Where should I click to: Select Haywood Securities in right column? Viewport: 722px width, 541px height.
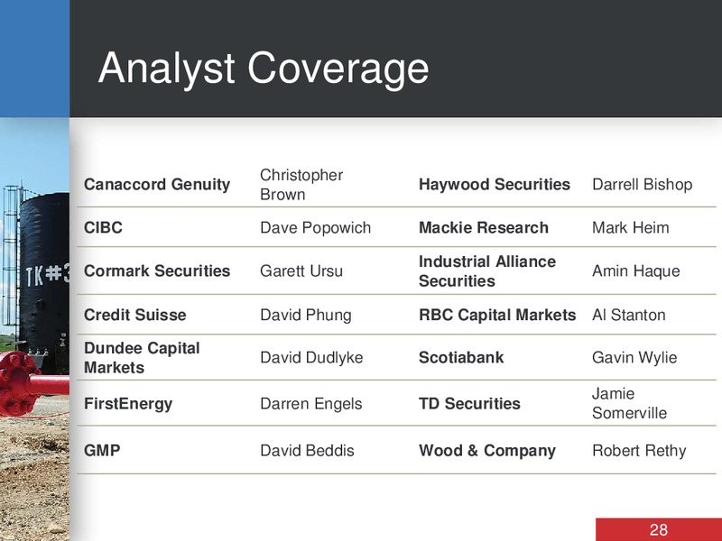(x=495, y=185)
